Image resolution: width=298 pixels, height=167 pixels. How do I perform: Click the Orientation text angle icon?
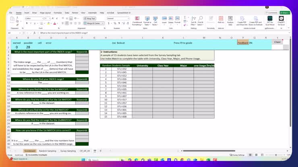(76, 18)
